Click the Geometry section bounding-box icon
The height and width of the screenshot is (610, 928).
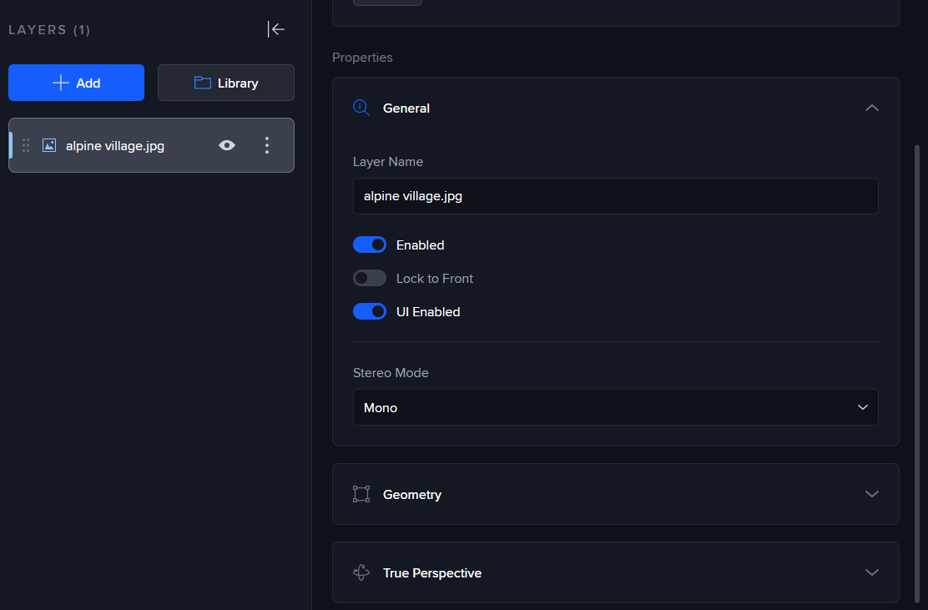pos(361,494)
